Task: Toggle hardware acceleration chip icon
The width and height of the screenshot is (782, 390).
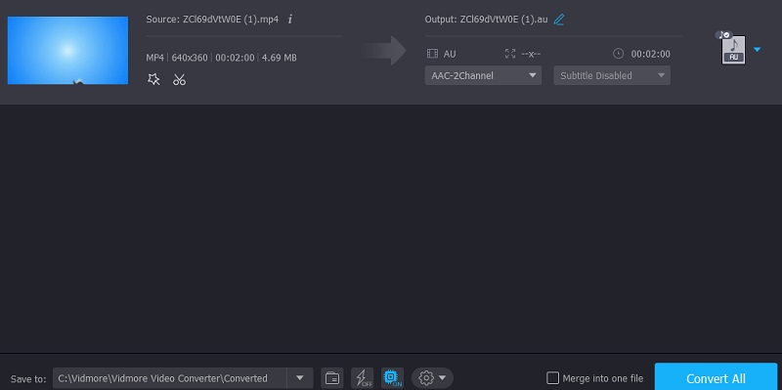Action: click(x=392, y=378)
